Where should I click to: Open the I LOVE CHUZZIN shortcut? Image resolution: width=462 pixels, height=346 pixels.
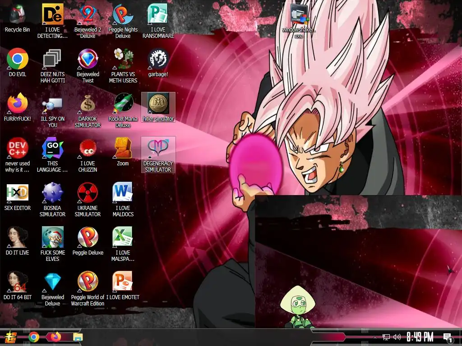pos(88,155)
